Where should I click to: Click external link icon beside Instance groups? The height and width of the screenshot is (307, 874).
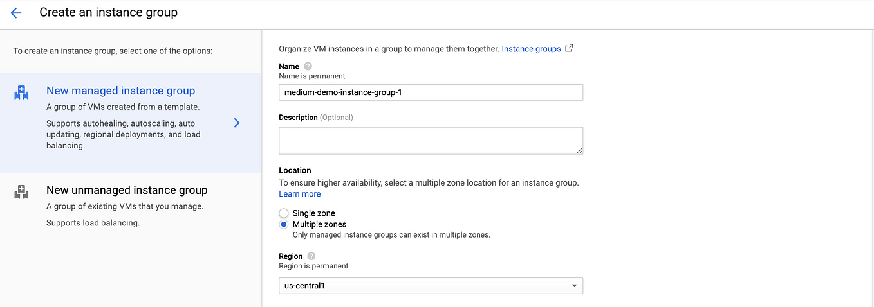pos(569,48)
